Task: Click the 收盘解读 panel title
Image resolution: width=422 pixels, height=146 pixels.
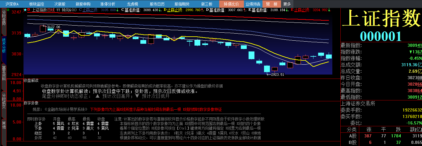Action: (x=31, y=80)
